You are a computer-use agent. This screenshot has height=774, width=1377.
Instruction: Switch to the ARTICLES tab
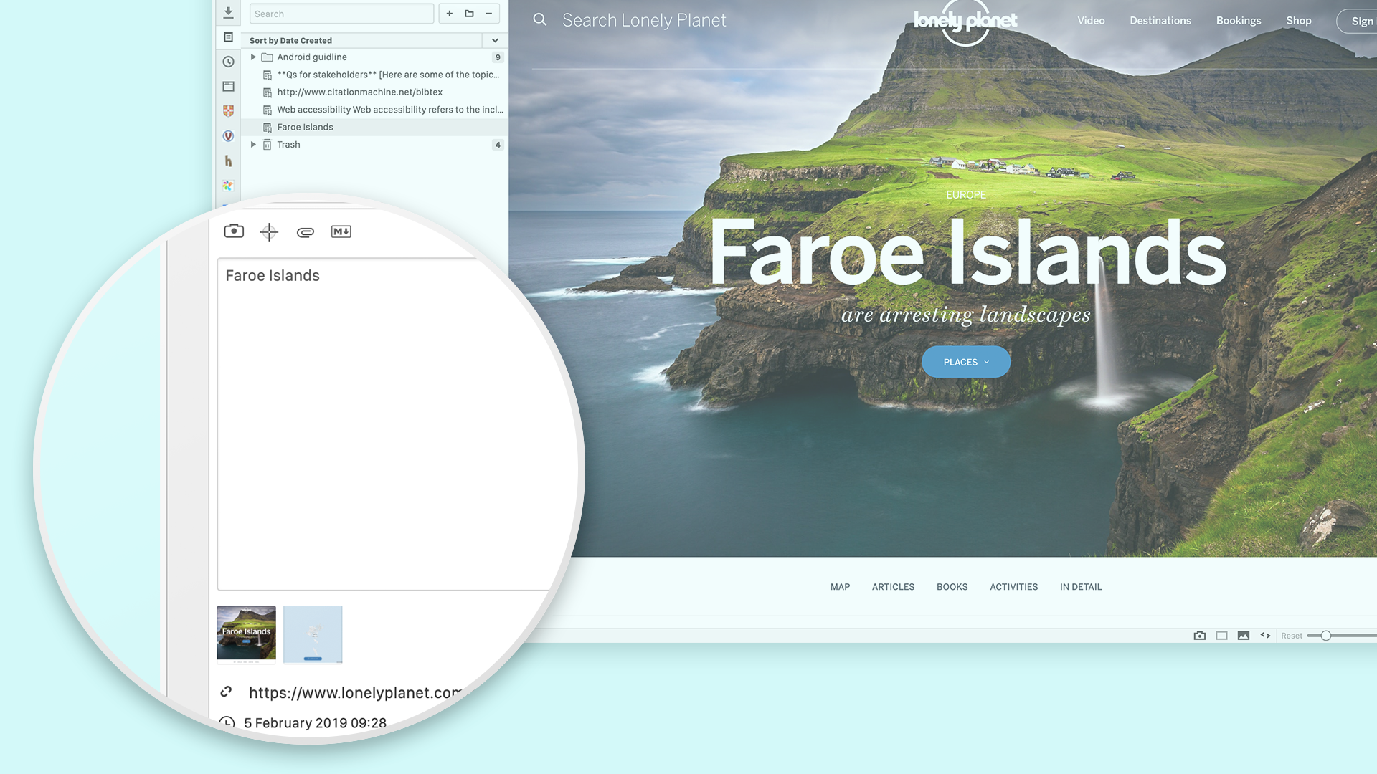pyautogui.click(x=893, y=587)
